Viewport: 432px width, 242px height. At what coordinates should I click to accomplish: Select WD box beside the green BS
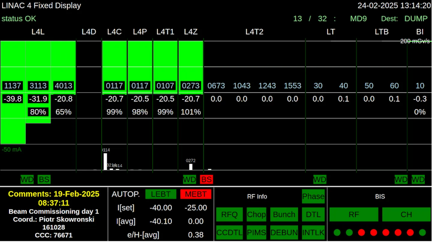pos(27,180)
